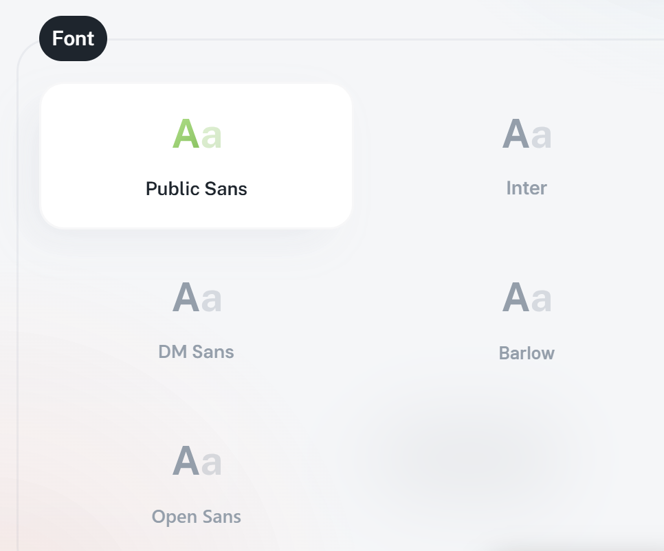
Task: Pick the DM Sans font label
Action: pos(196,352)
